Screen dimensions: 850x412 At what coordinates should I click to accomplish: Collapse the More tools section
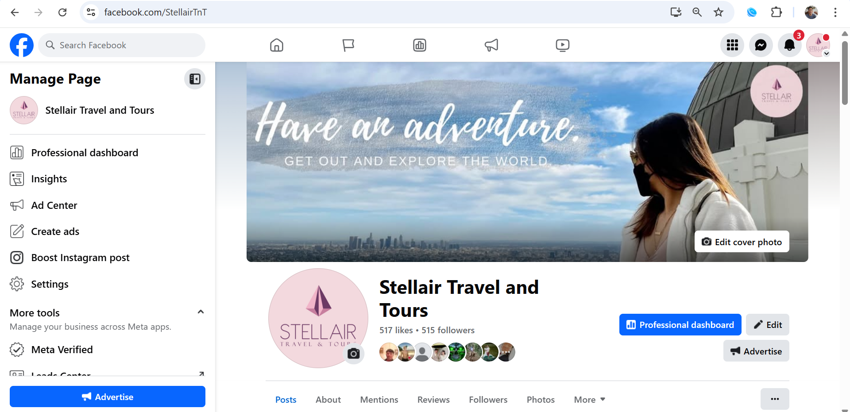coord(201,312)
